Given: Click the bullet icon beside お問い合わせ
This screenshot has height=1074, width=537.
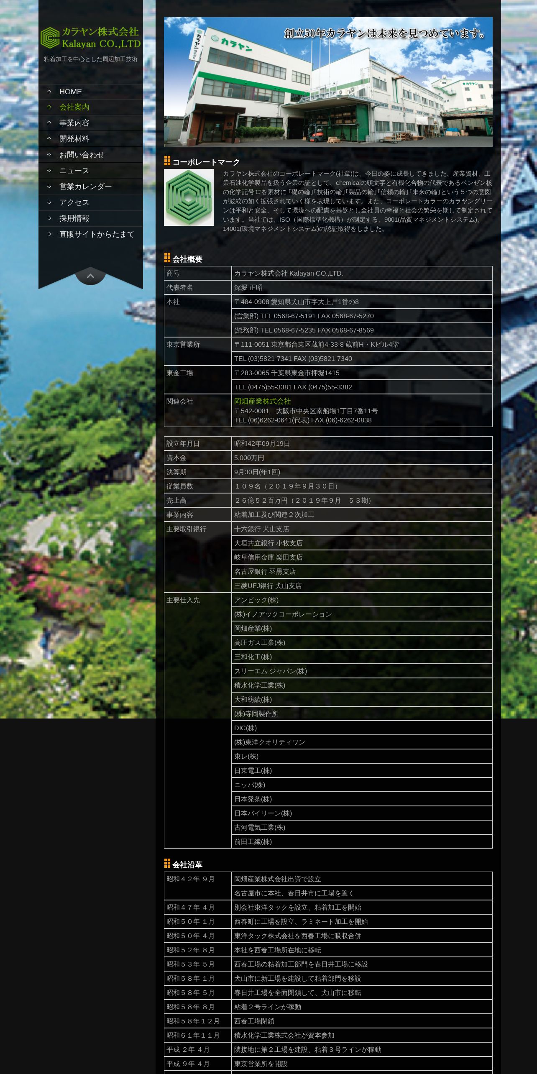Looking at the screenshot, I should 49,155.
